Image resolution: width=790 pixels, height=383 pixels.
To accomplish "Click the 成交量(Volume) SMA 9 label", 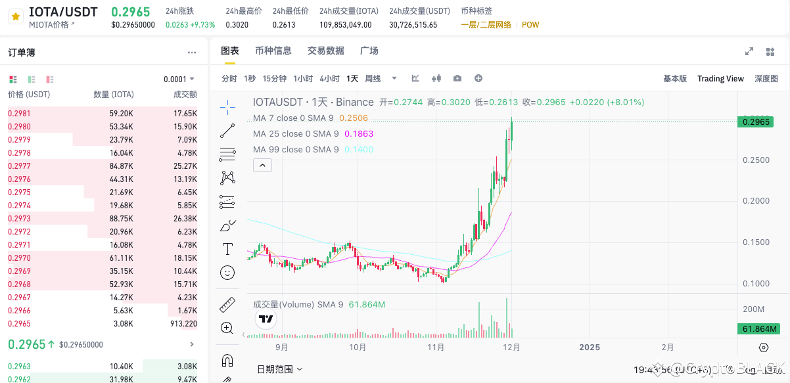I will (299, 304).
